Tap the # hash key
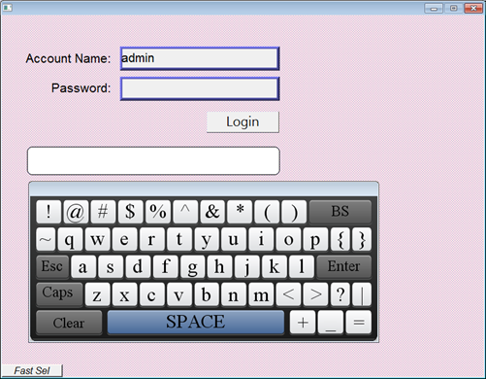The width and height of the screenshot is (486, 379). (x=103, y=212)
